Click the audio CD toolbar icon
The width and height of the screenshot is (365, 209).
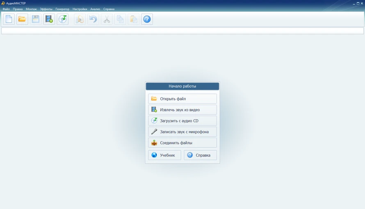(63, 19)
